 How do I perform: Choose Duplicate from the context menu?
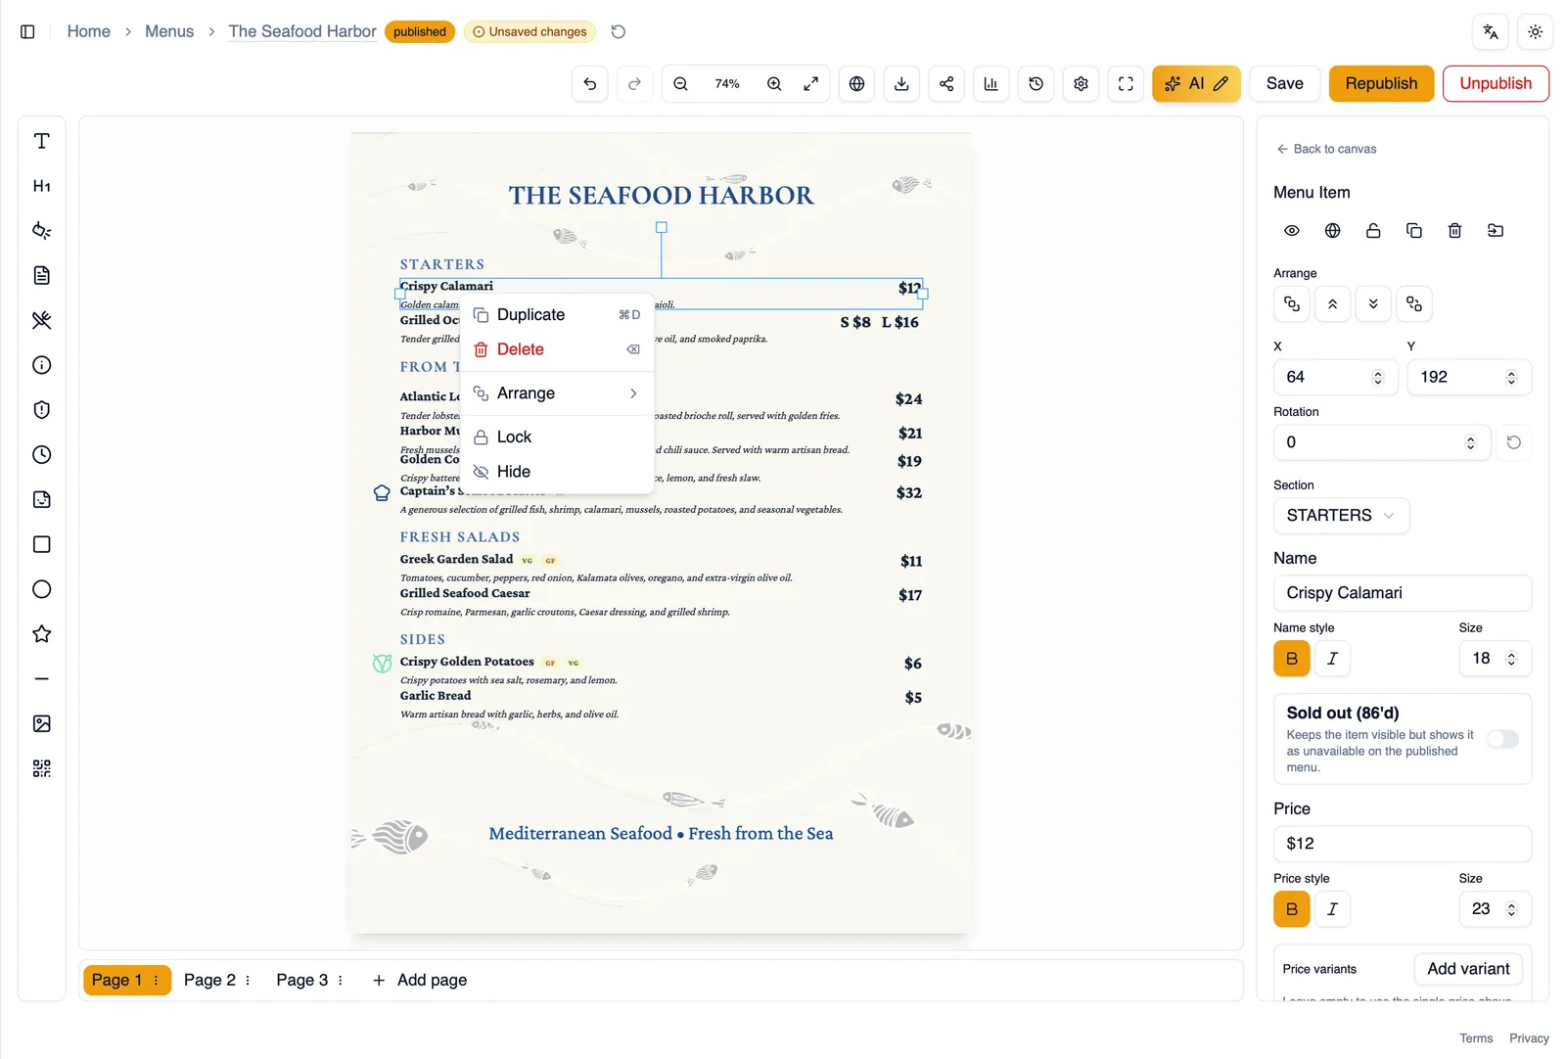(x=557, y=315)
